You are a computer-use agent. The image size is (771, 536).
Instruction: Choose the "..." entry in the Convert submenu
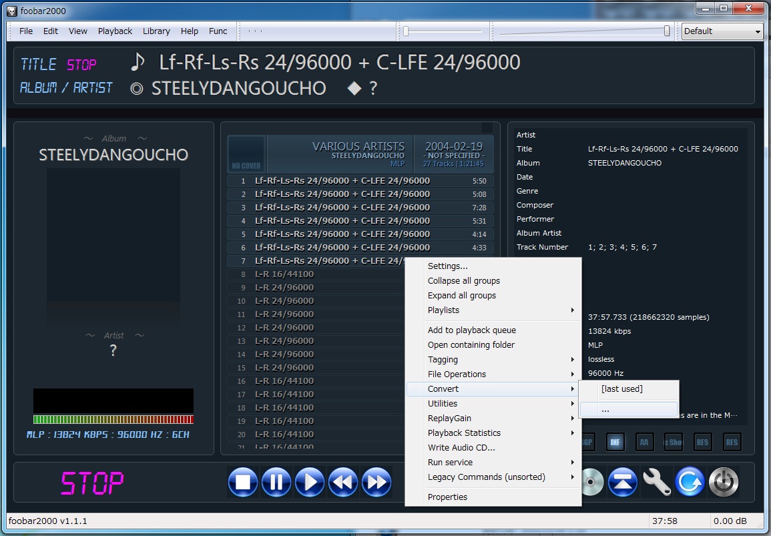[x=629, y=410]
